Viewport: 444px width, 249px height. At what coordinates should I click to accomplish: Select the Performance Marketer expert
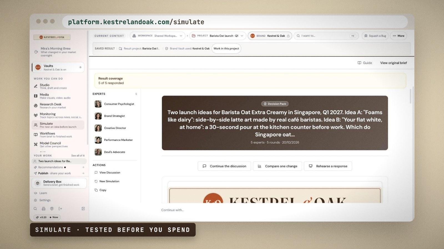coord(114,140)
